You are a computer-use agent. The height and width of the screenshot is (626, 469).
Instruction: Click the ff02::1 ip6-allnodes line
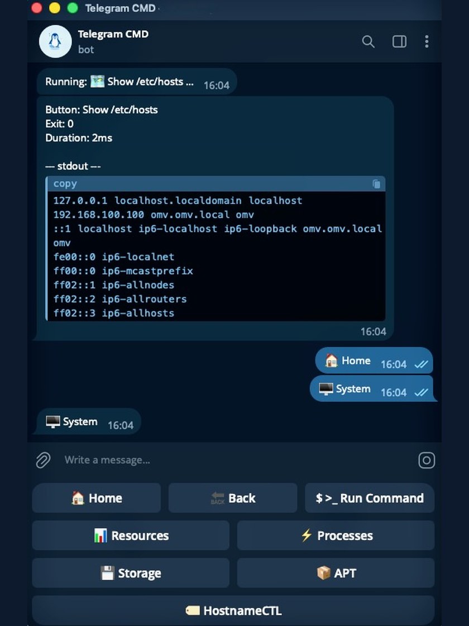coord(114,285)
